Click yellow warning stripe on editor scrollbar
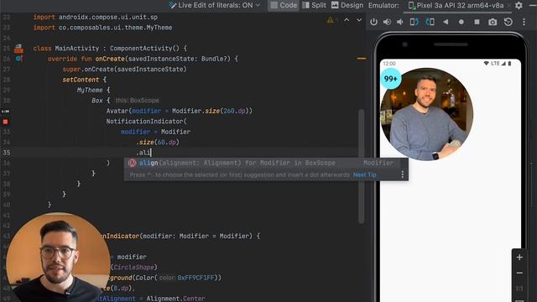The image size is (537, 302). click(x=362, y=59)
